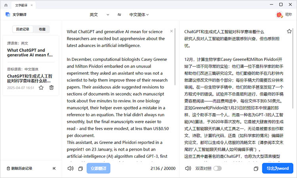The width and height of the screenshot is (297, 178).
Task: Click the translation panel scrollbar
Action: point(293,68)
